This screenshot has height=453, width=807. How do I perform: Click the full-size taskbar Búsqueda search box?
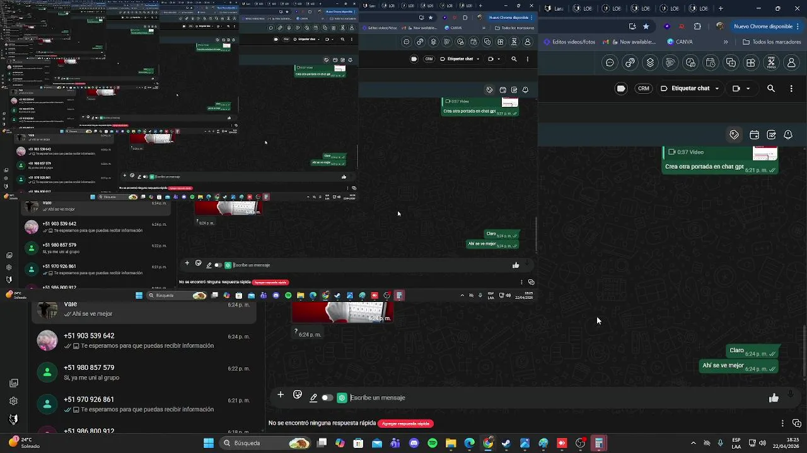coord(265,443)
